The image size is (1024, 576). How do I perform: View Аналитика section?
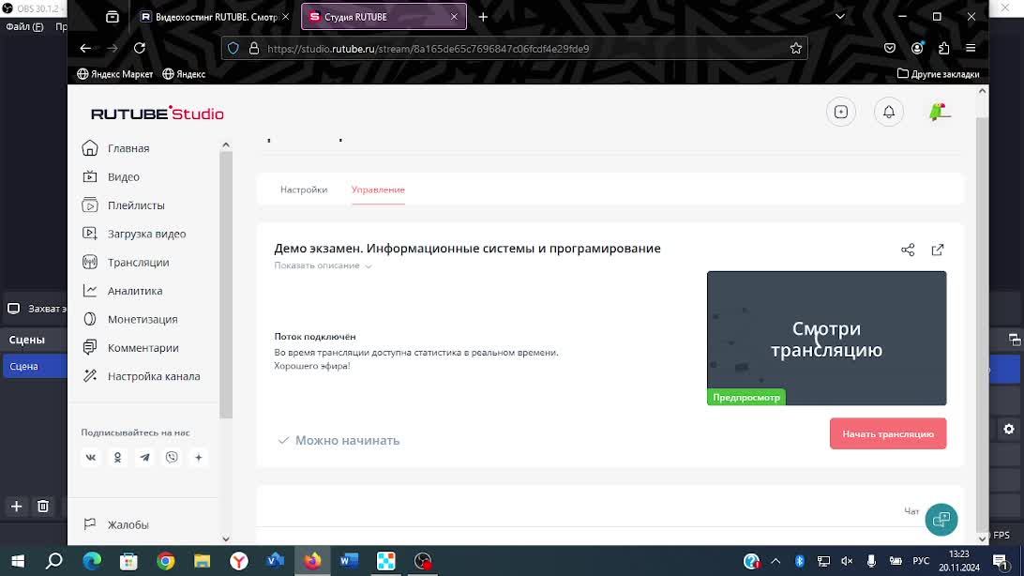pyautogui.click(x=134, y=291)
